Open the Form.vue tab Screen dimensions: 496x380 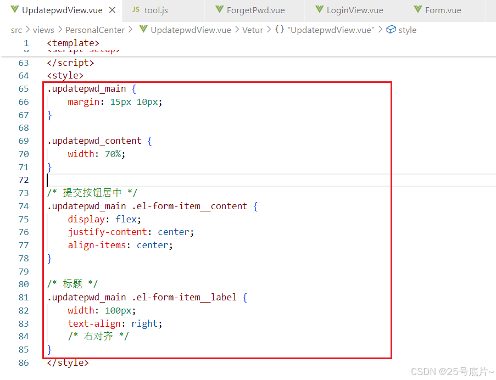pos(443,10)
